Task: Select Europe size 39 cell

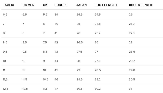Action: (56, 15)
